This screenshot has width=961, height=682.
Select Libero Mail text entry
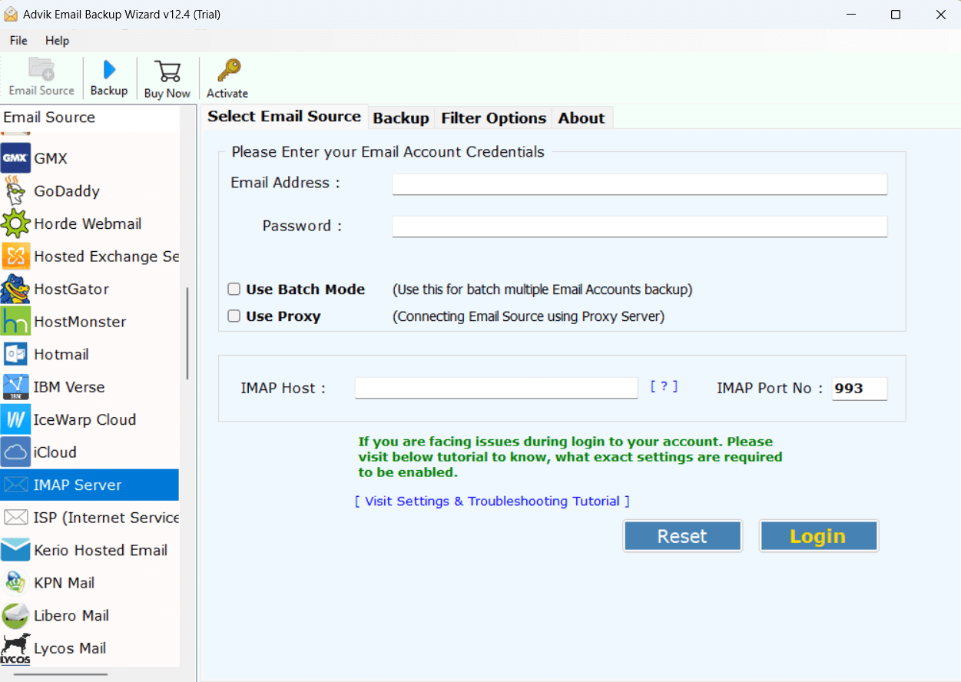point(71,615)
